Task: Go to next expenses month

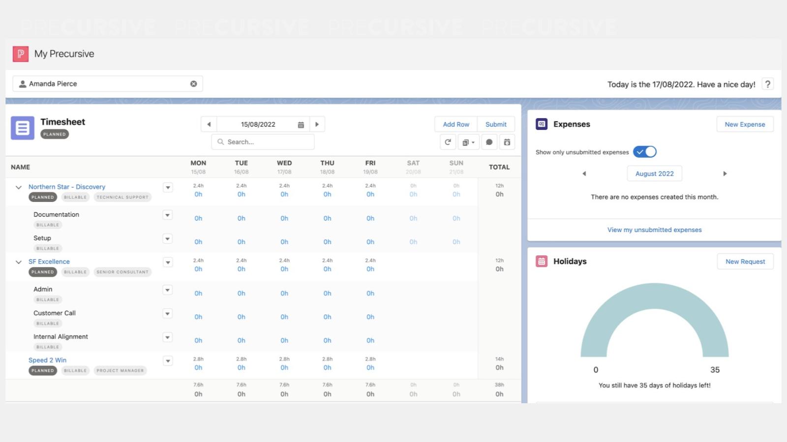Action: coord(725,174)
